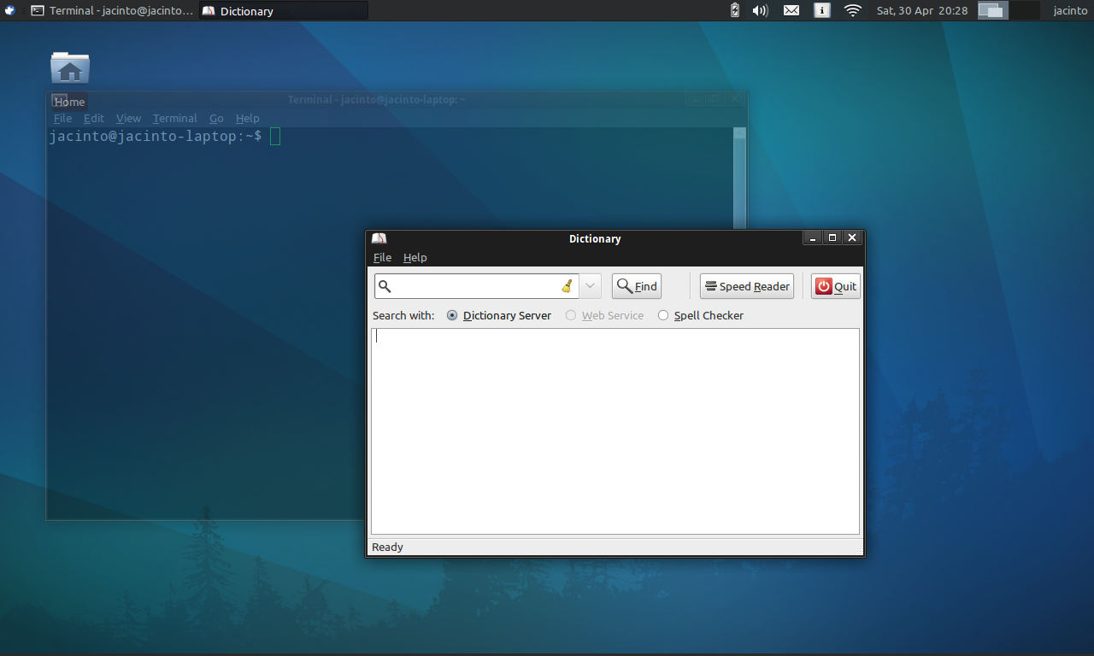The width and height of the screenshot is (1094, 656).
Task: Open the search history dropdown arrow
Action: 589,286
